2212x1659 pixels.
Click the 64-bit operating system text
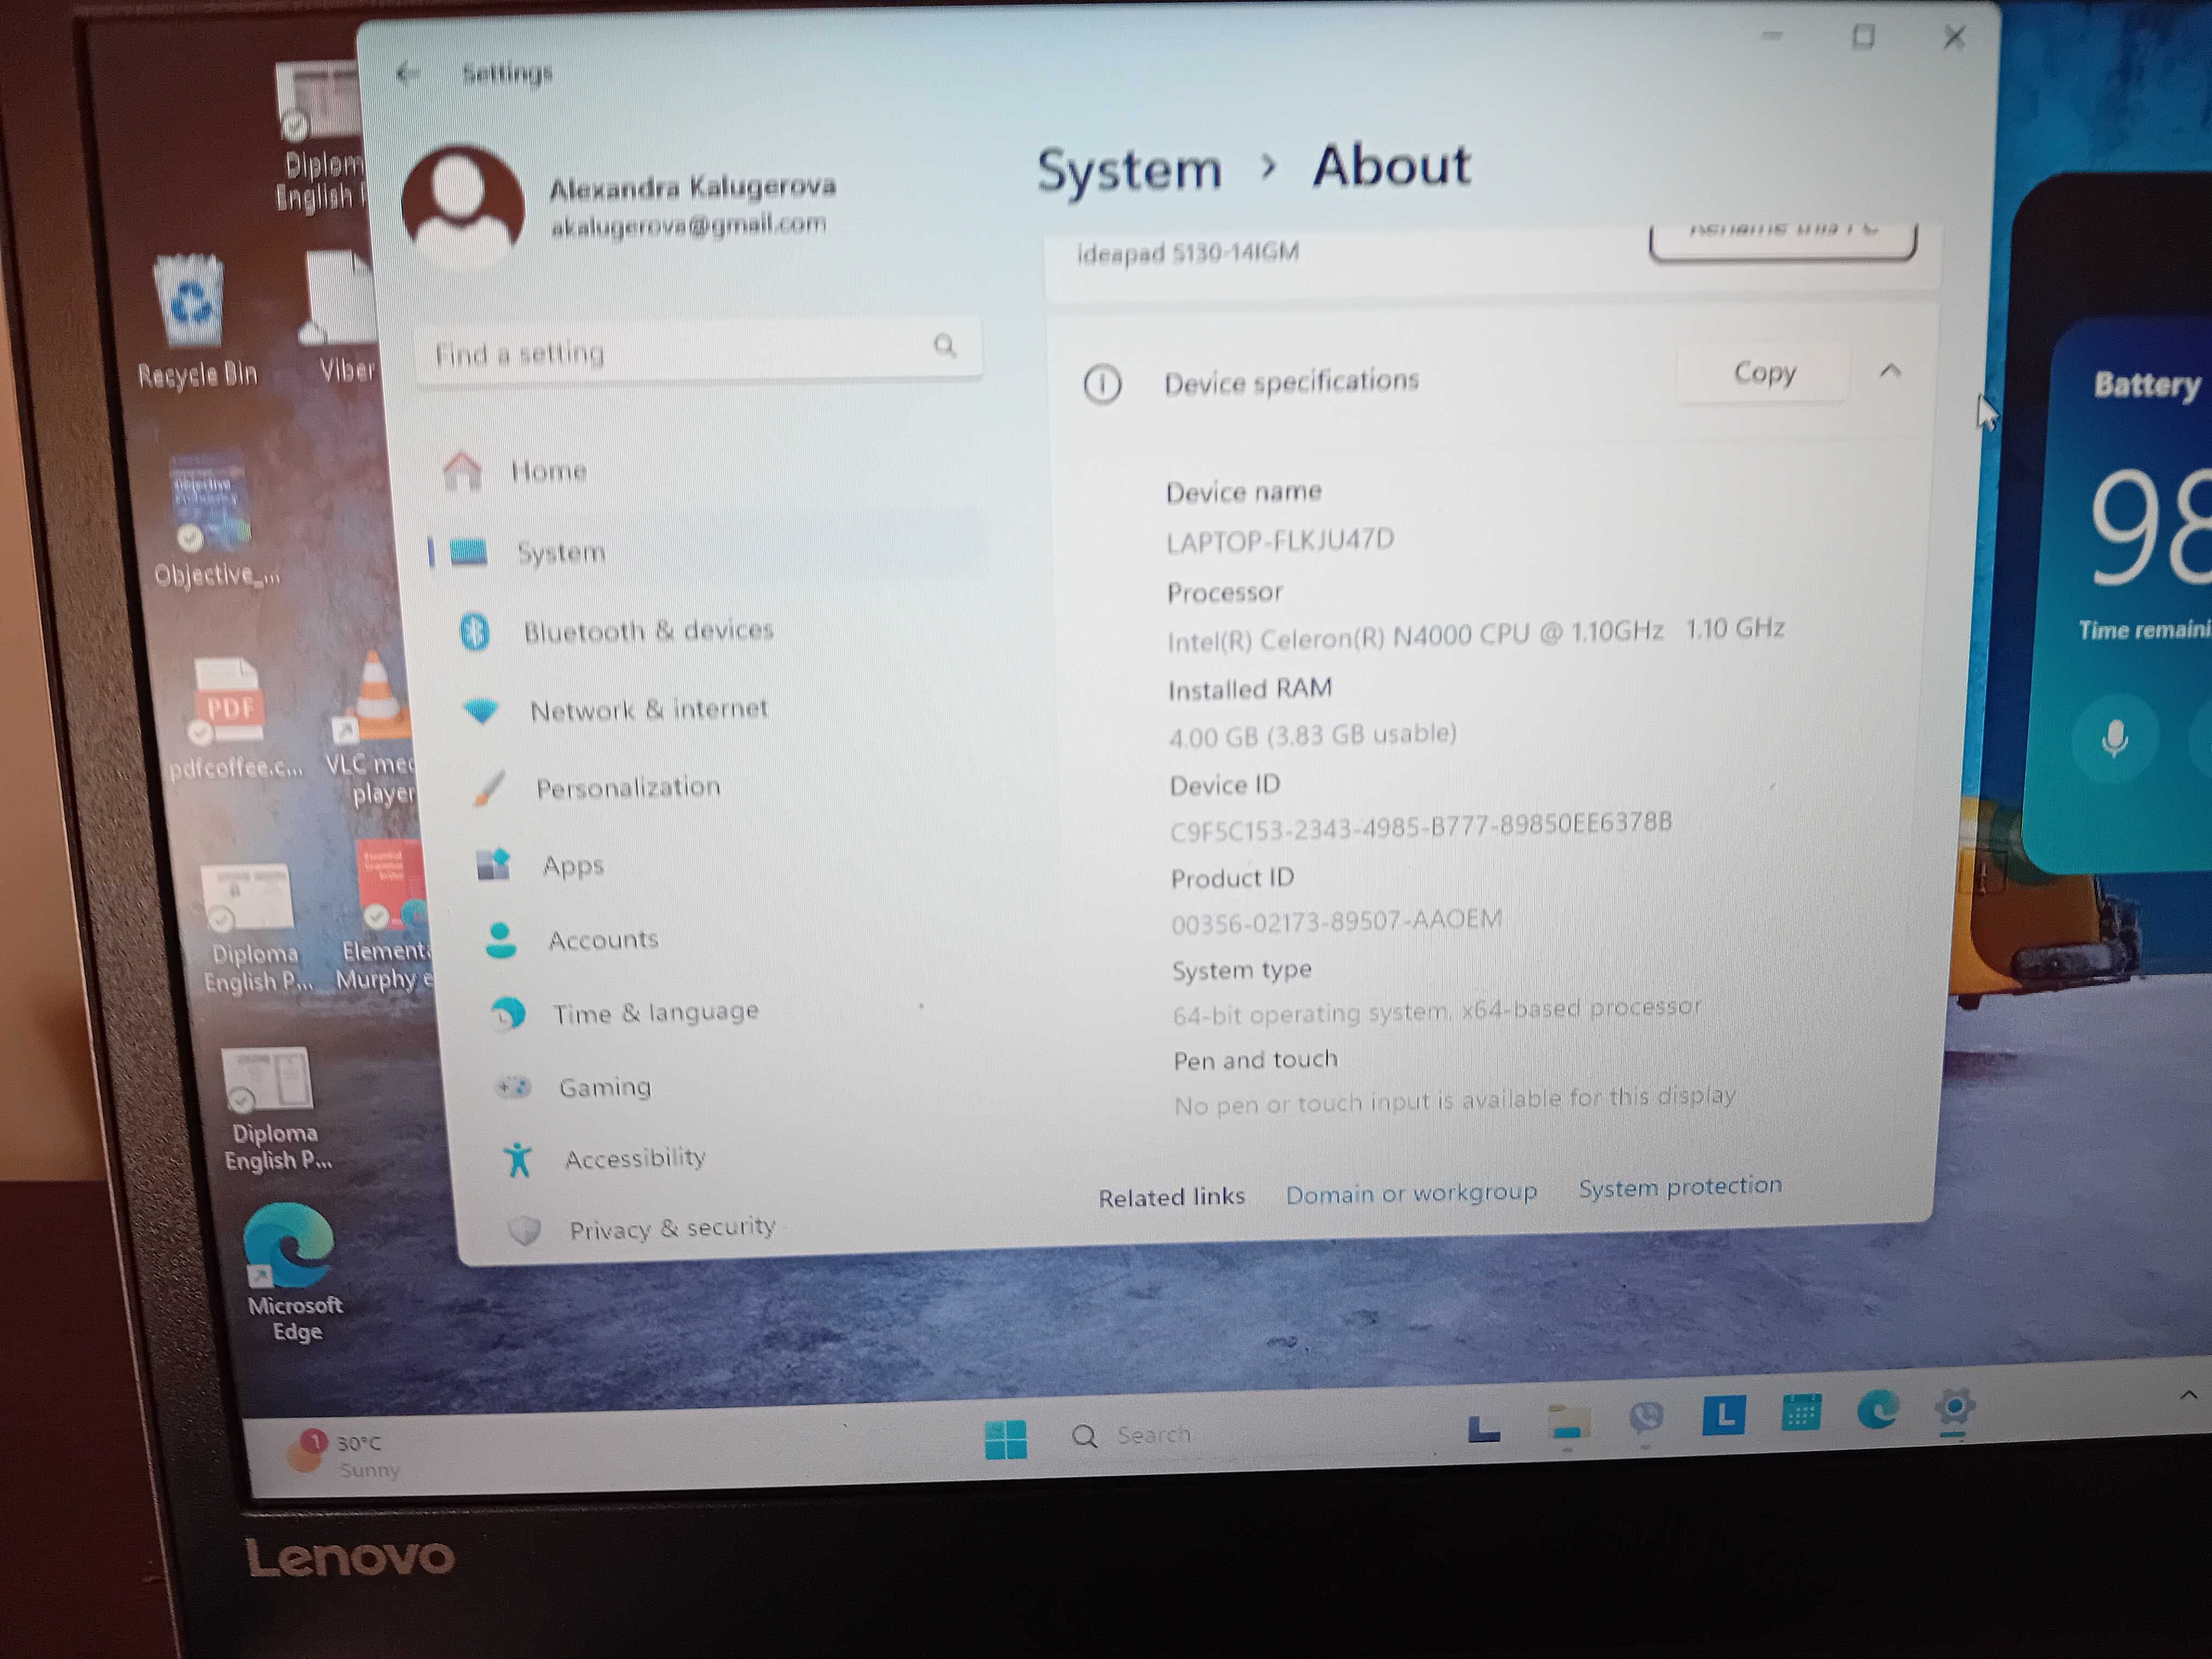(x=1436, y=1011)
